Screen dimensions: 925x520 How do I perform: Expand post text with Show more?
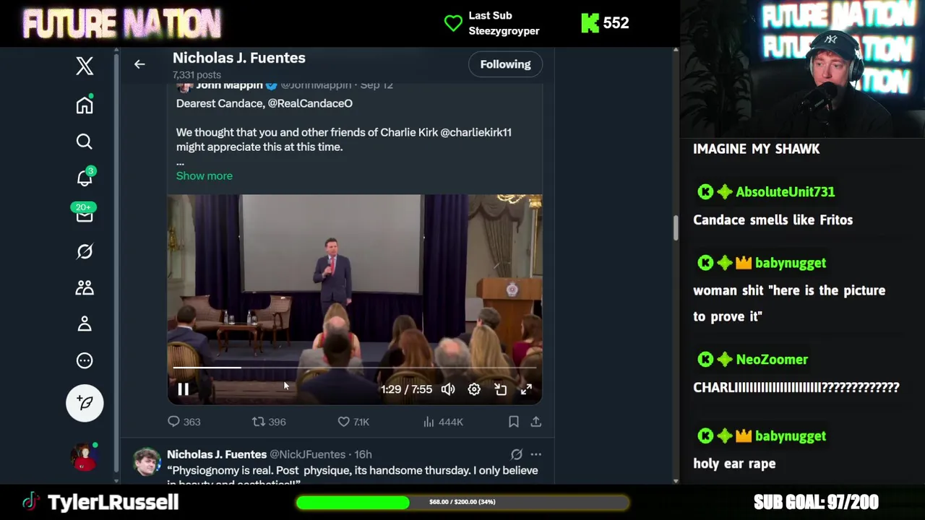(205, 175)
